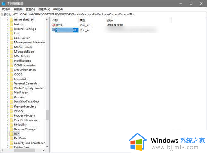
Task: Click the Run folder icon
Action: (11, 134)
